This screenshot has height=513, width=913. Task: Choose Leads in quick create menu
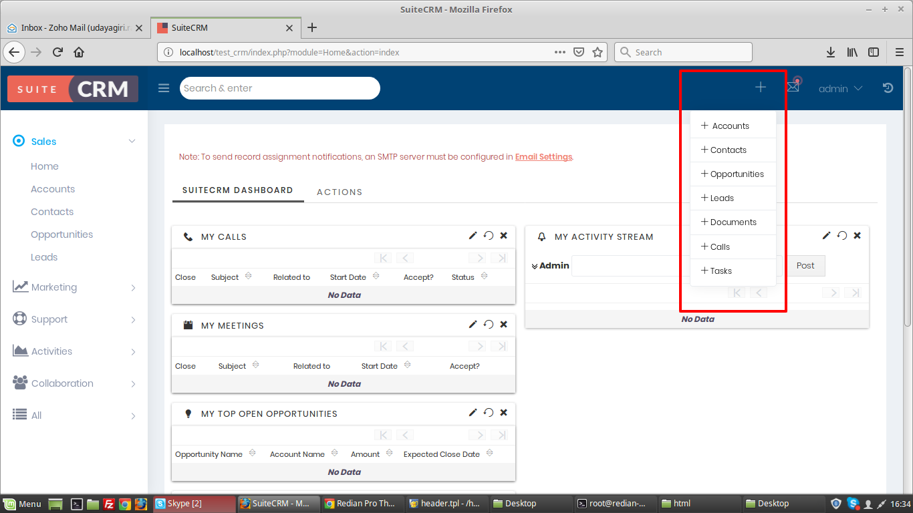[733, 198]
